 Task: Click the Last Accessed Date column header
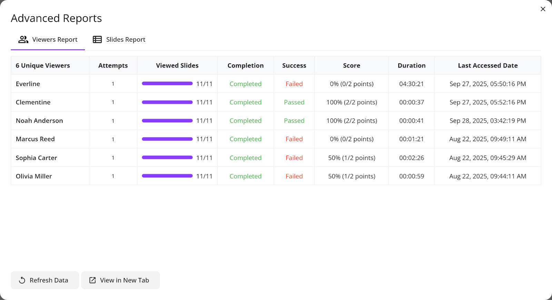(487, 65)
